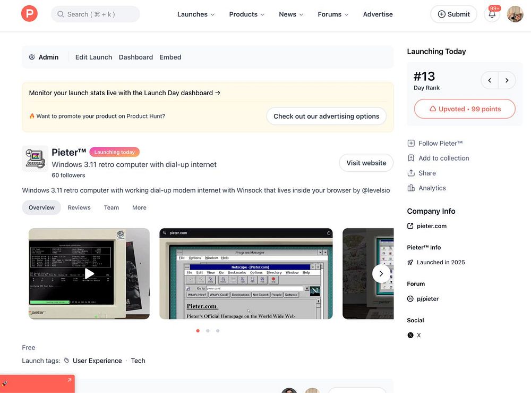Expand the Products menu
This screenshot has height=393, width=531.
(246, 14)
